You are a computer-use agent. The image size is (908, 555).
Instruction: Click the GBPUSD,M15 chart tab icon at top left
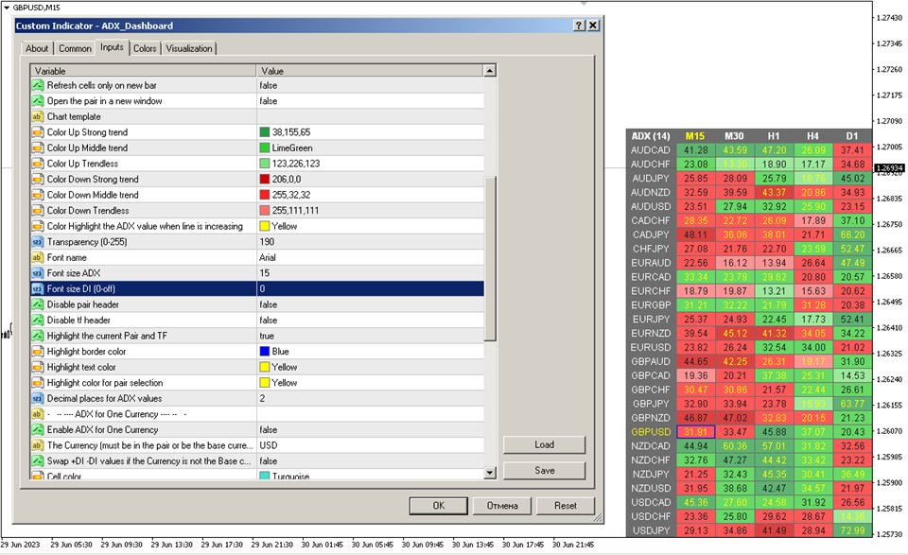coord(8,7)
